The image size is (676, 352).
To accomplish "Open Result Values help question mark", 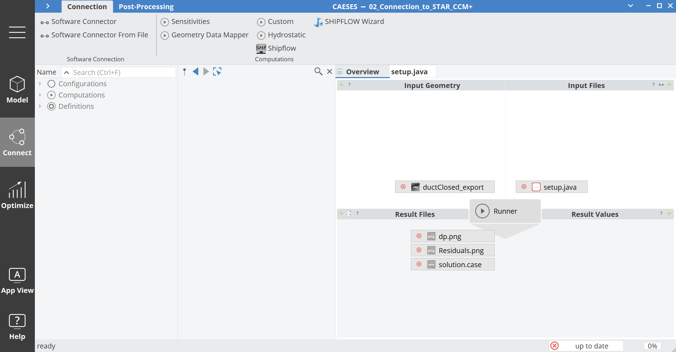I will click(x=661, y=214).
